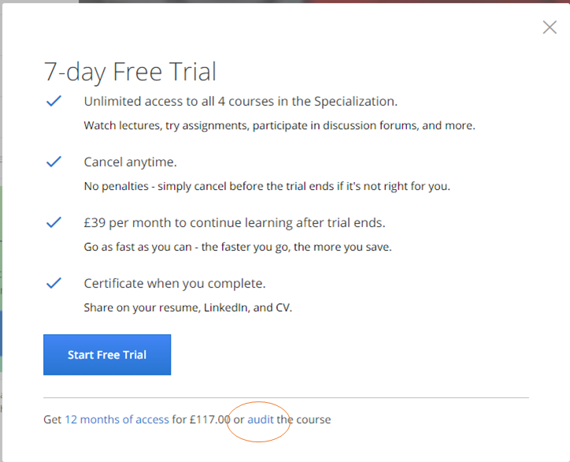Click the Watch lectures, try assignments description

point(279,125)
